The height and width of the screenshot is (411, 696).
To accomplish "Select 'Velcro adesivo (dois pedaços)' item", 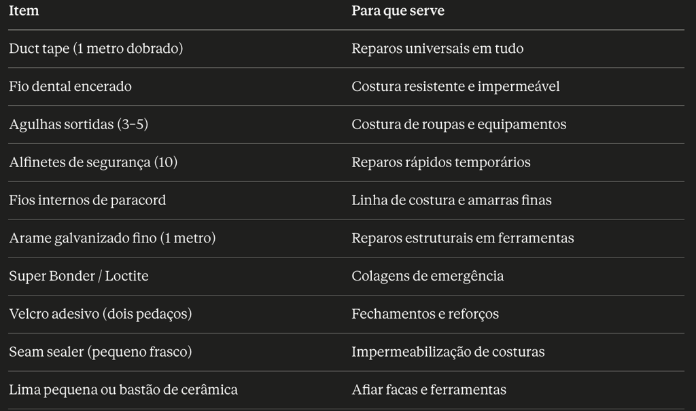I will [101, 314].
